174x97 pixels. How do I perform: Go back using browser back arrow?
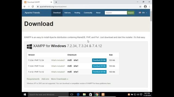[24, 6]
